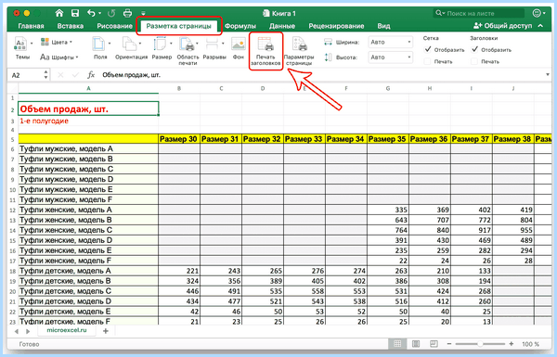Click the Name Box stepper arrows
Viewport: 557px width, 357px height.
coord(45,74)
